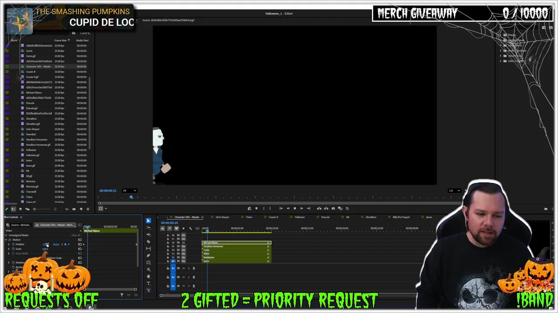Switch to Twins sequence tab
Screen dimensions: 558x313
click(249, 217)
